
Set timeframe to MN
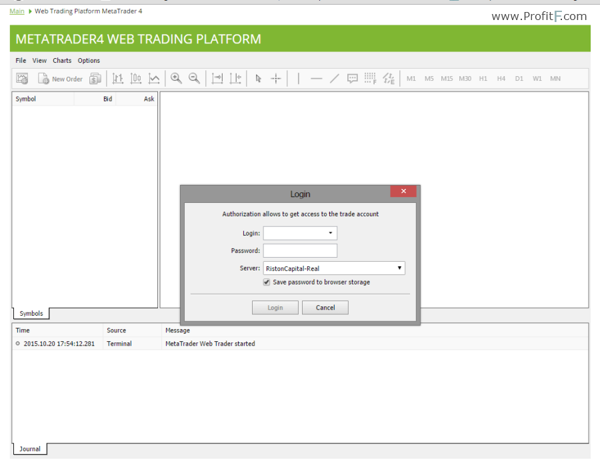(x=555, y=79)
